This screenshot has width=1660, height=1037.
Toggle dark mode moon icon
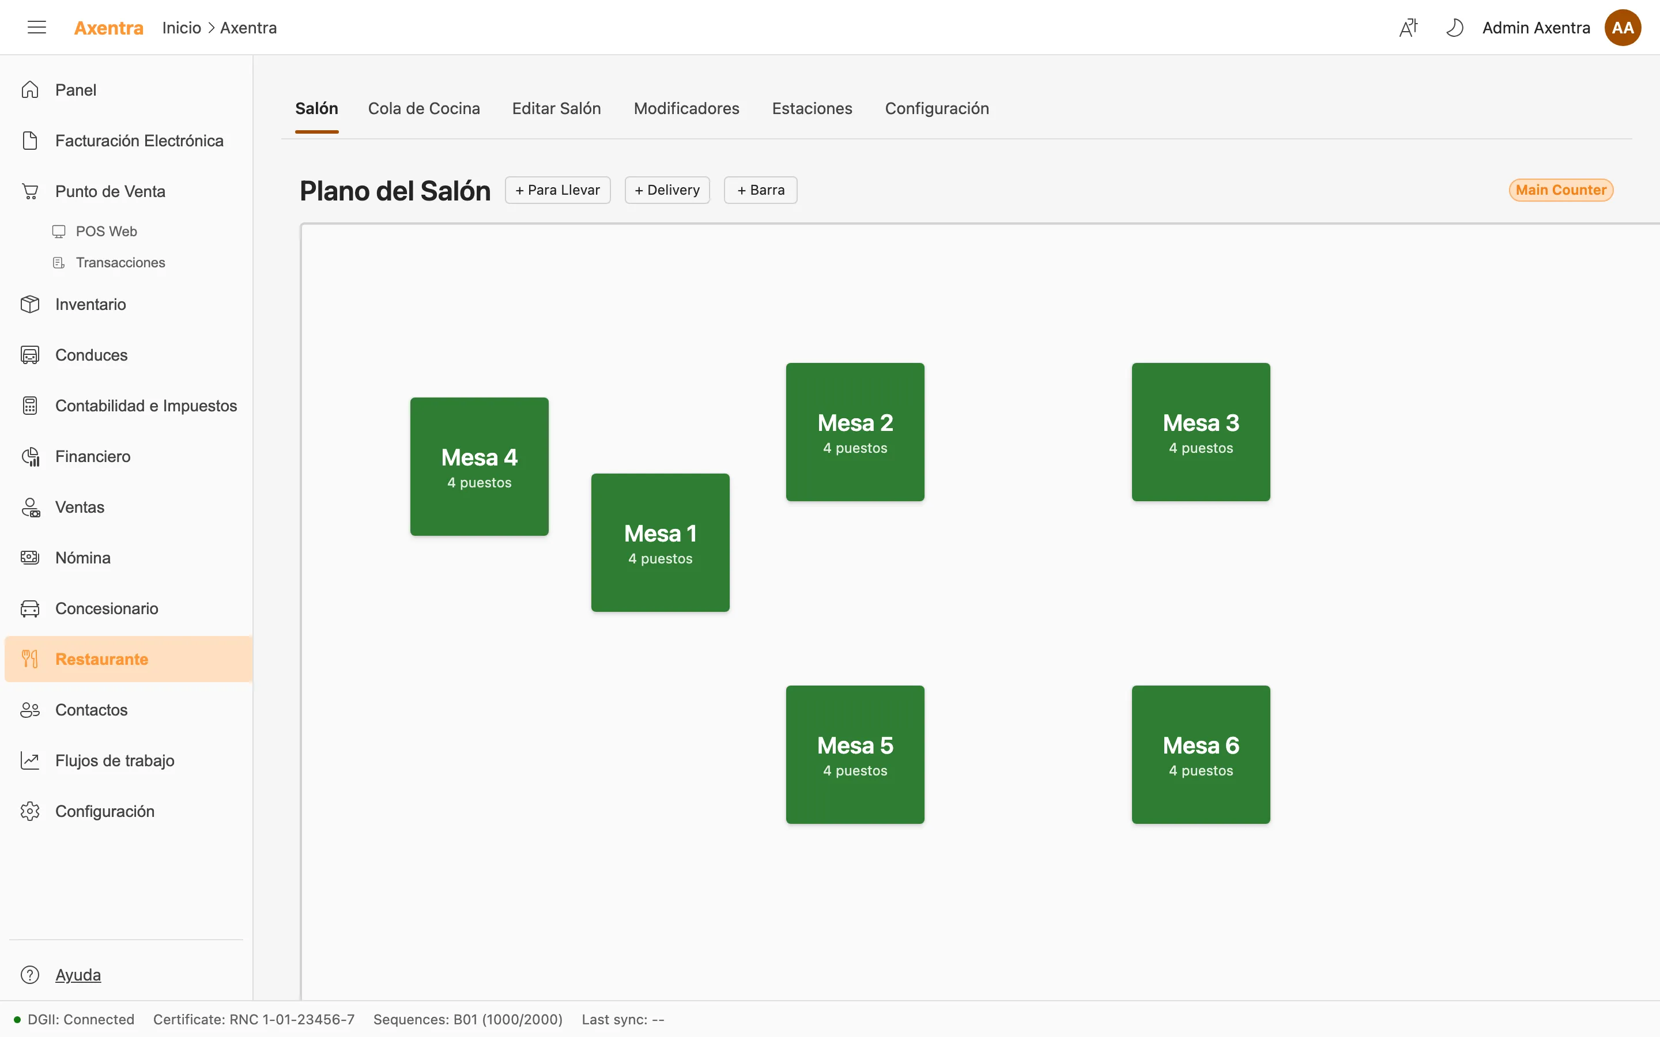1454,28
